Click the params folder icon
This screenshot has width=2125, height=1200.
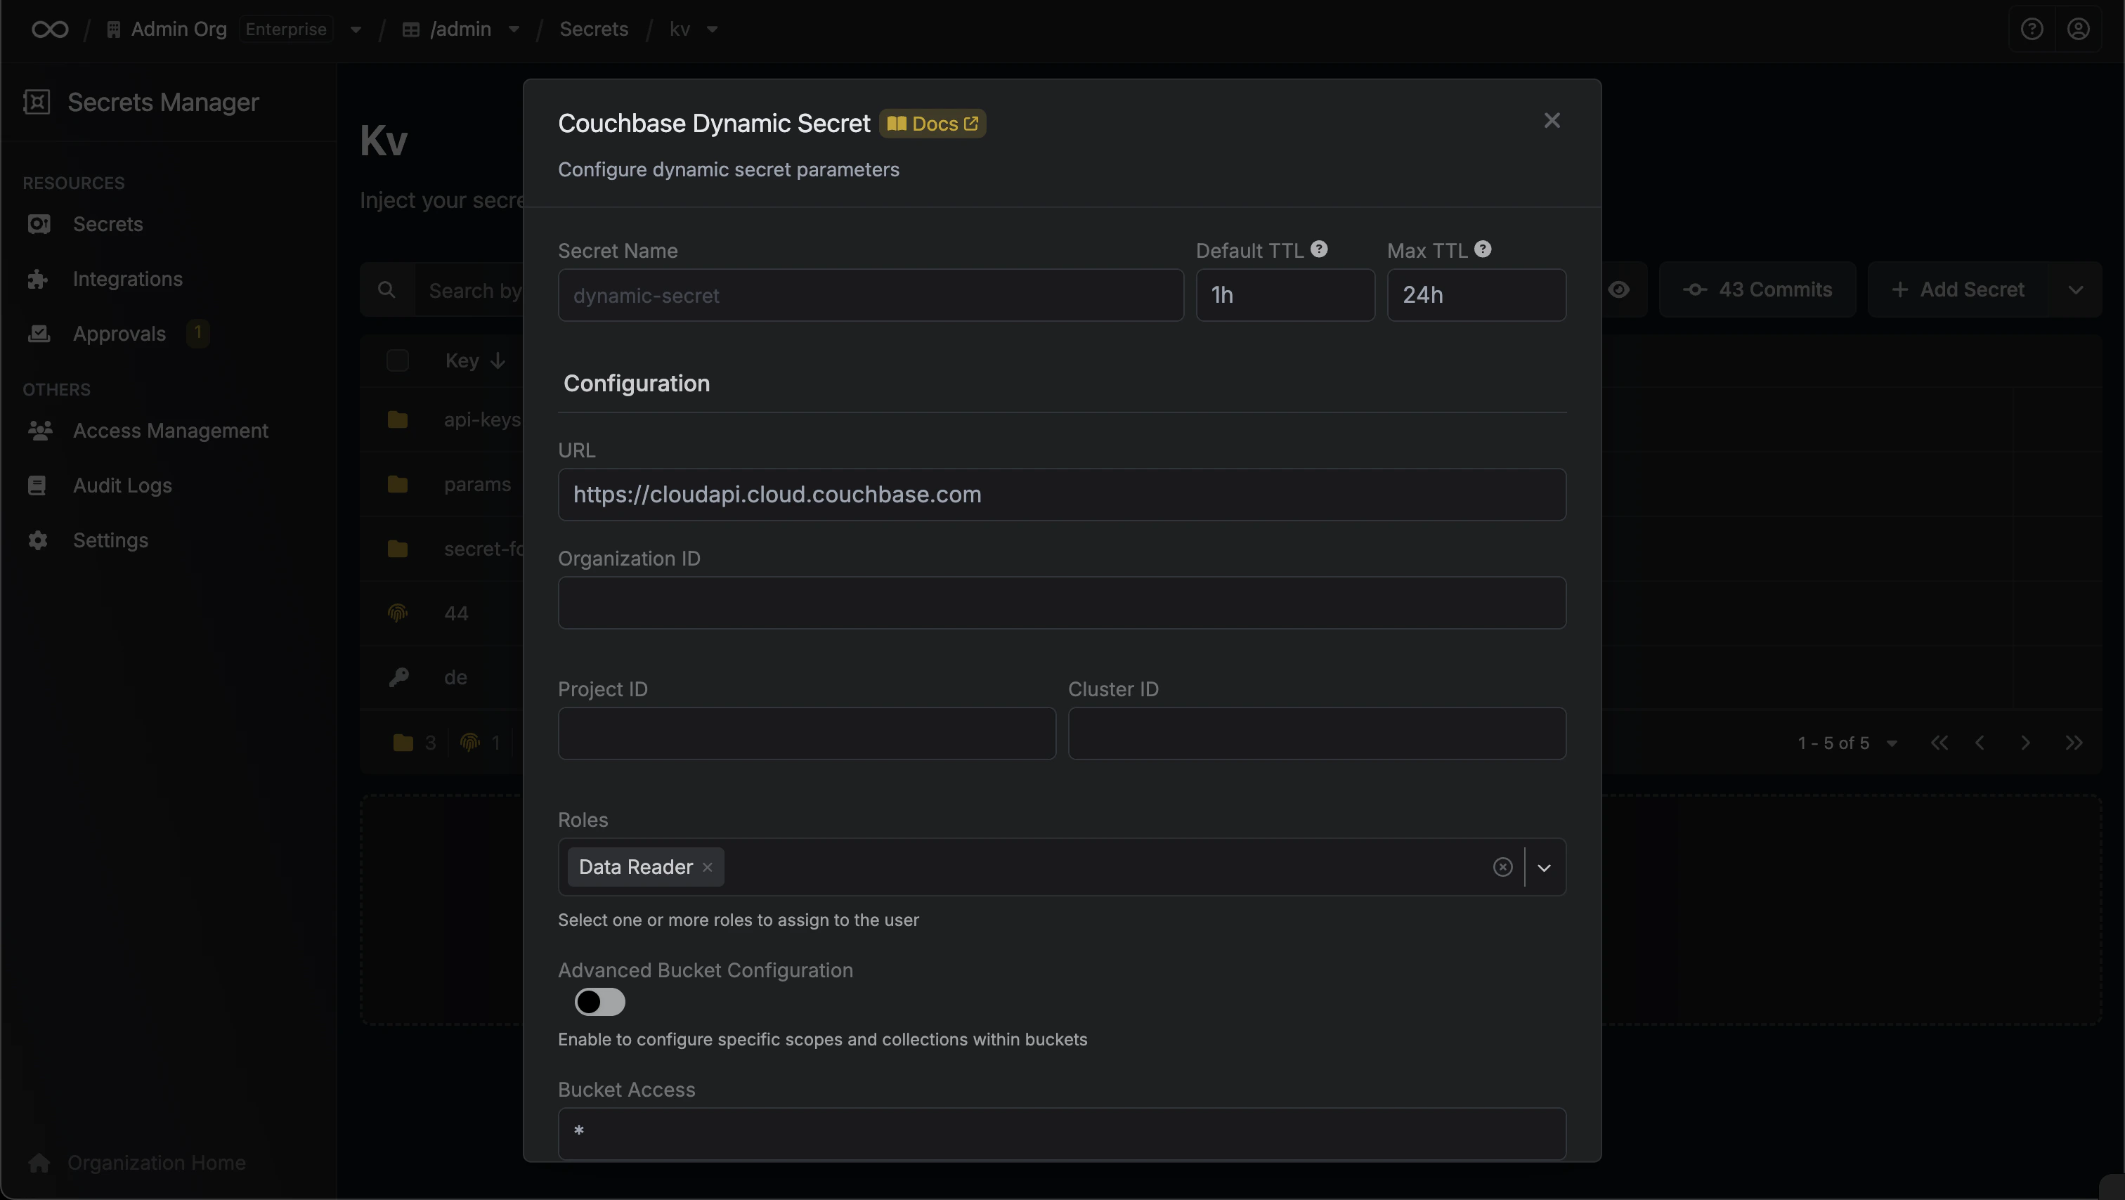coord(398,484)
